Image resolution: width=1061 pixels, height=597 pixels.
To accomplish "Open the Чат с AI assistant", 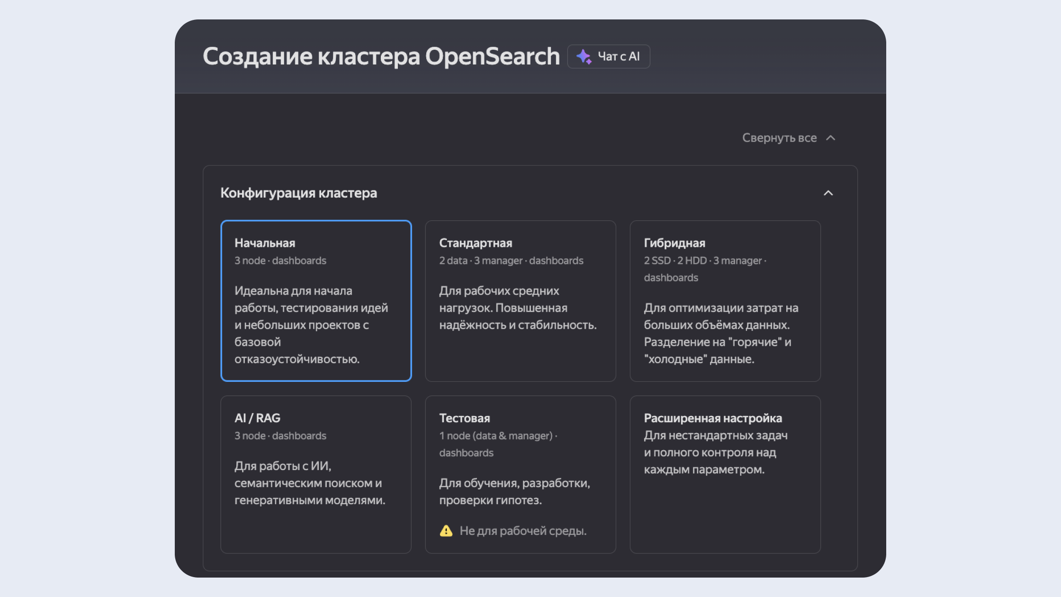I will tap(609, 56).
